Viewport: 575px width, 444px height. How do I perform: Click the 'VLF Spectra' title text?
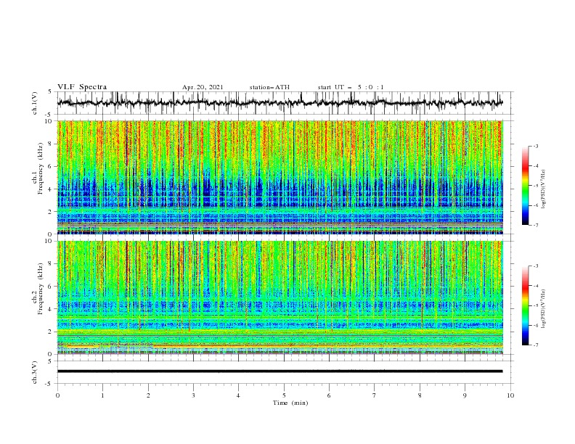[x=82, y=87]
